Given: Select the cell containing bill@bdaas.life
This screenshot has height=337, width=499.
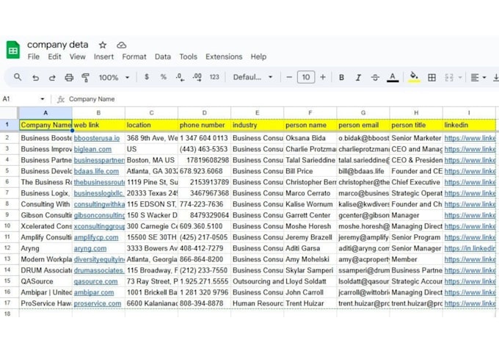Looking at the screenshot, I should (363, 171).
